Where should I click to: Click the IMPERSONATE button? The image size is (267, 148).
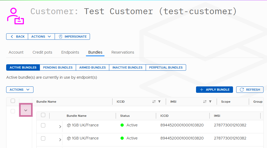72,37
